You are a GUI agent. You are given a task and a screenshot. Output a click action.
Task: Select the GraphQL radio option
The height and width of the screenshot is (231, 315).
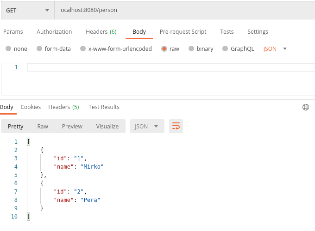click(225, 49)
